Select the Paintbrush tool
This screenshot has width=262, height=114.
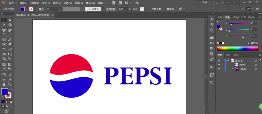point(10,39)
